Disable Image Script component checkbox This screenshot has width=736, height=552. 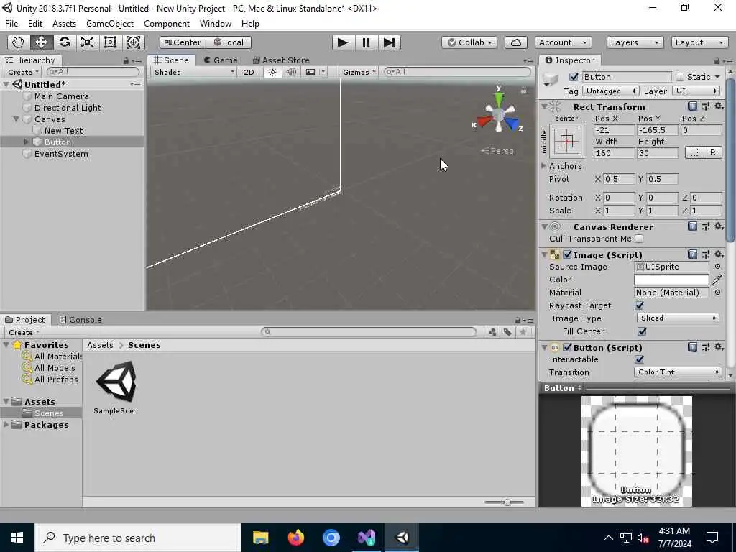568,254
